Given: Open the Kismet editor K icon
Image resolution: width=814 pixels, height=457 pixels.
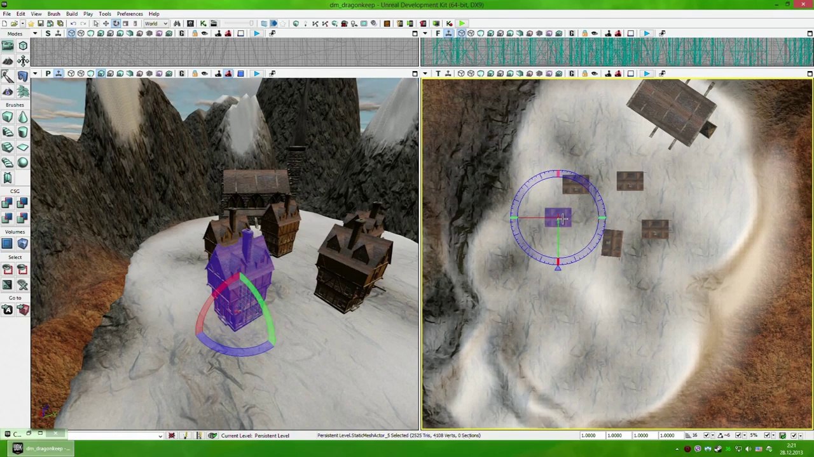Looking at the screenshot, I should pos(203,23).
